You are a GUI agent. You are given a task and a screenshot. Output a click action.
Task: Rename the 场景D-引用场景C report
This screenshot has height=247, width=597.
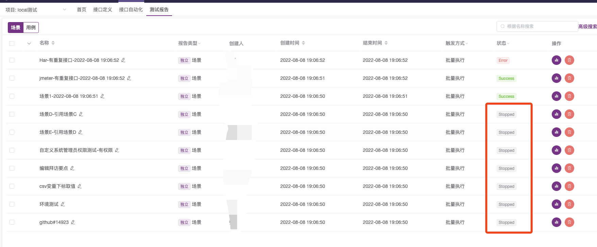point(81,114)
